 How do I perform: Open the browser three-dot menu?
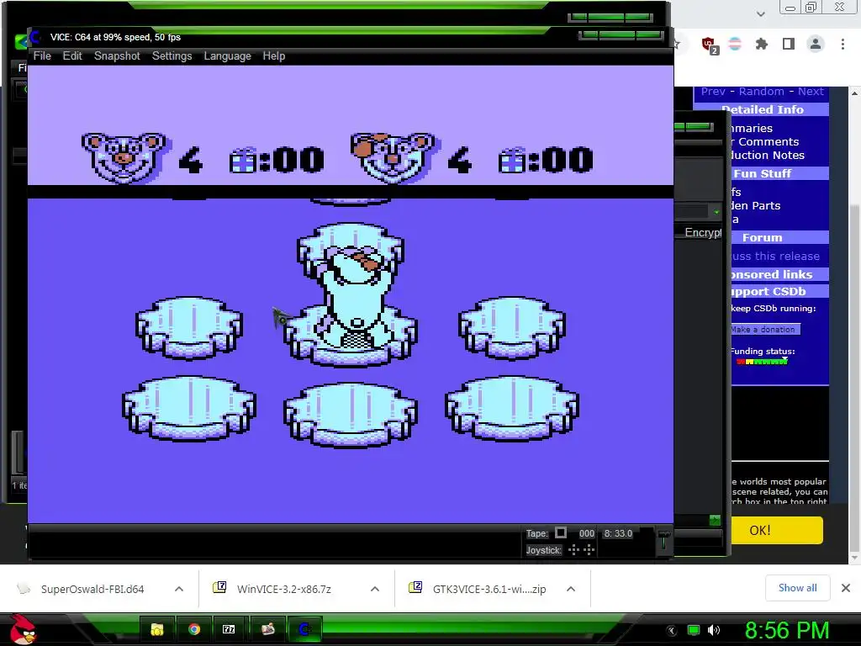tap(843, 44)
